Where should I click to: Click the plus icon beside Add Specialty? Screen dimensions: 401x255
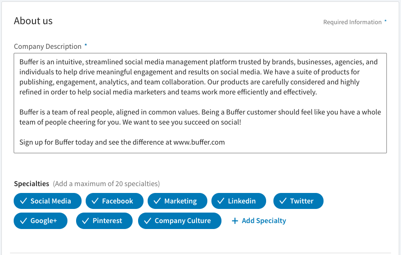[235, 221]
